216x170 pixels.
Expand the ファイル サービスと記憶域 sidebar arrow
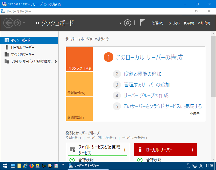coord(56,62)
